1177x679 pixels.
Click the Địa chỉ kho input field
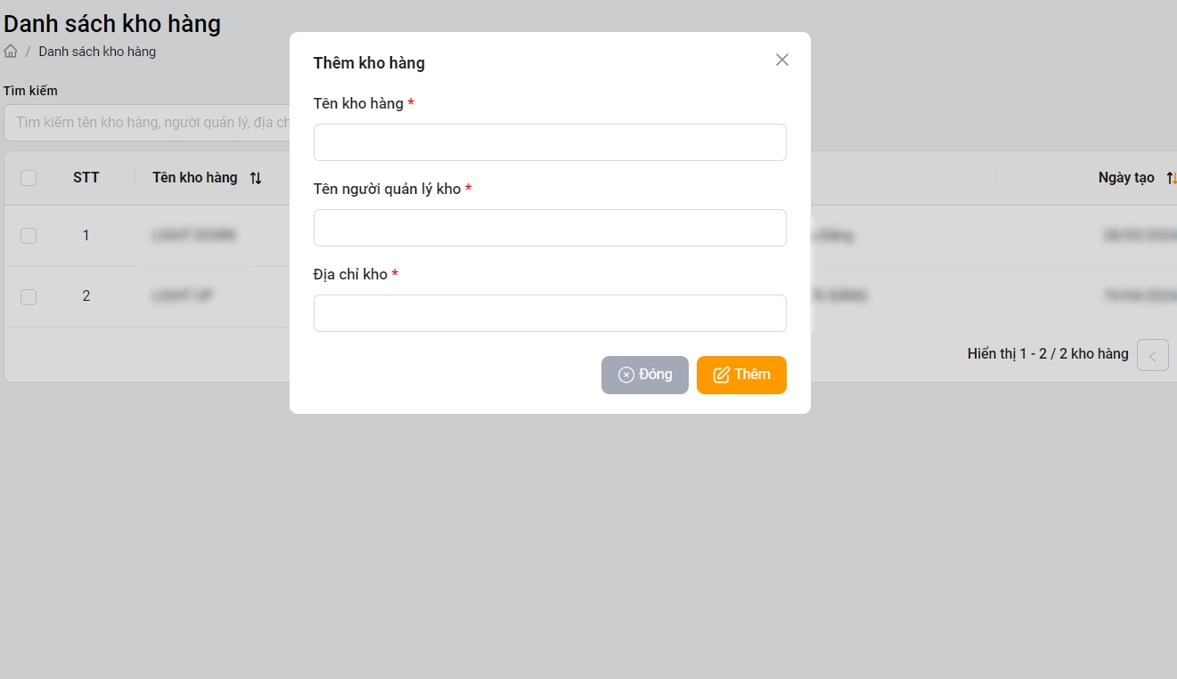(550, 313)
